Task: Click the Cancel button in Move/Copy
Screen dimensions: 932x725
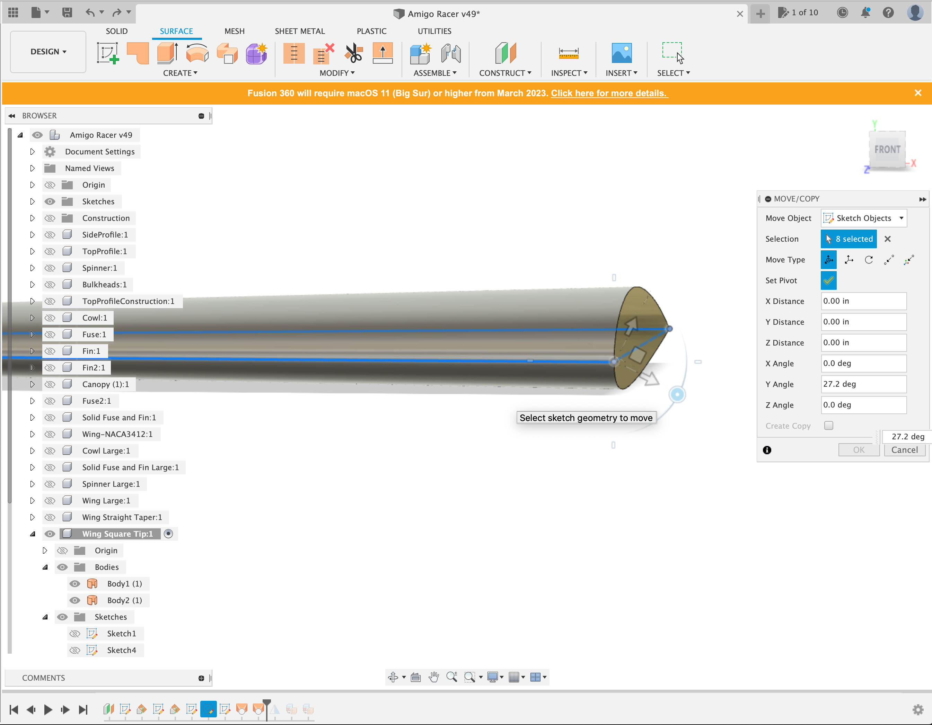Action: [x=905, y=450]
